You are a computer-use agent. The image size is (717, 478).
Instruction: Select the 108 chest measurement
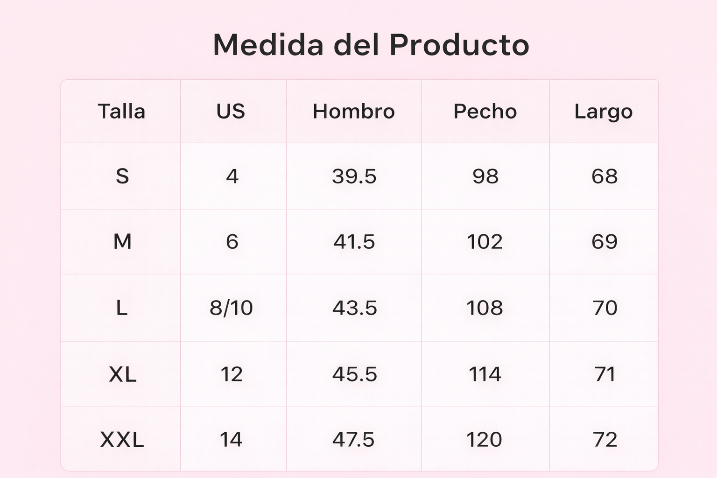(x=485, y=308)
